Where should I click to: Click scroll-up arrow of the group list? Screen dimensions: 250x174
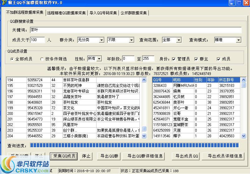click(x=144, y=80)
